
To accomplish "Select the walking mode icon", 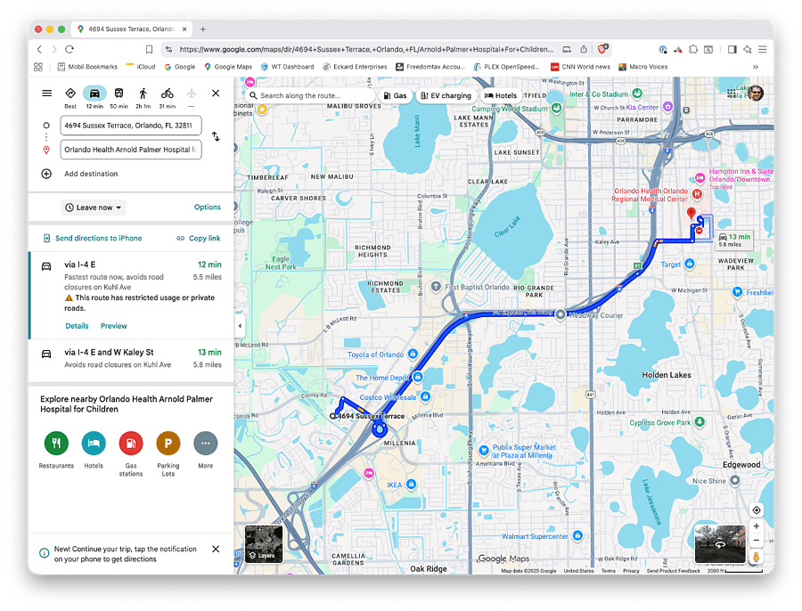I will pyautogui.click(x=143, y=93).
